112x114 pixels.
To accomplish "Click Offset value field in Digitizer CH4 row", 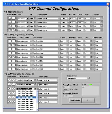I will pyautogui.click(x=81, y=30).
